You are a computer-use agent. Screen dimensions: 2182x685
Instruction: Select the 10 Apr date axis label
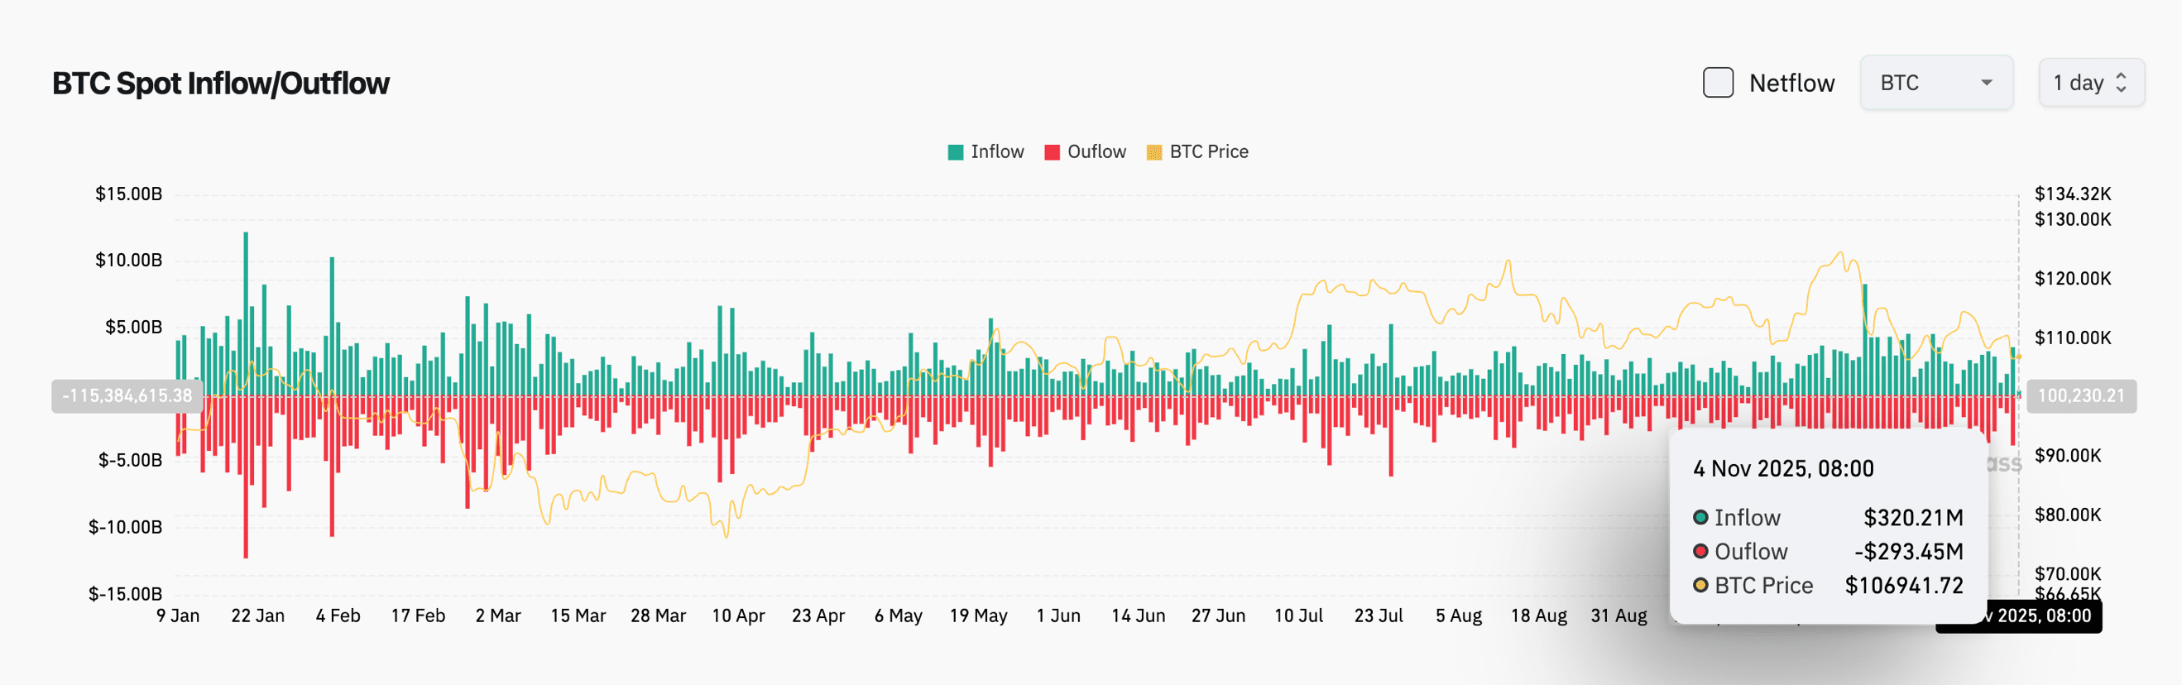[738, 616]
